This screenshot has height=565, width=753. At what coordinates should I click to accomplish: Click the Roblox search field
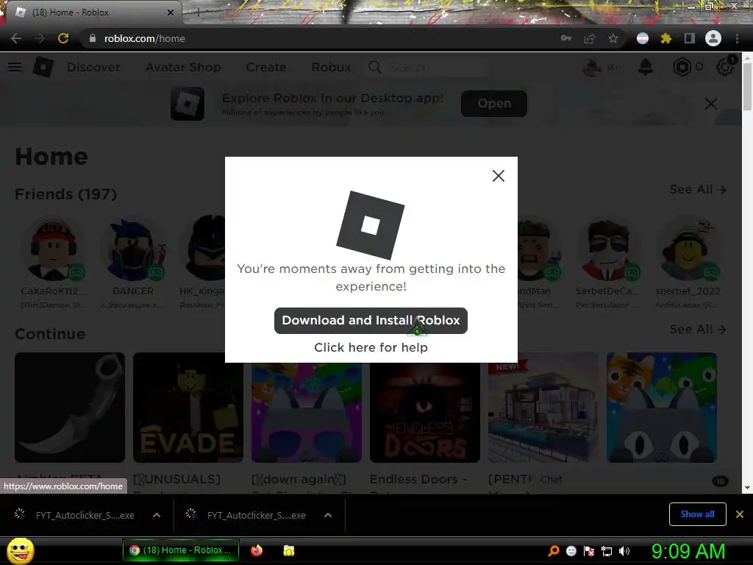tap(427, 67)
